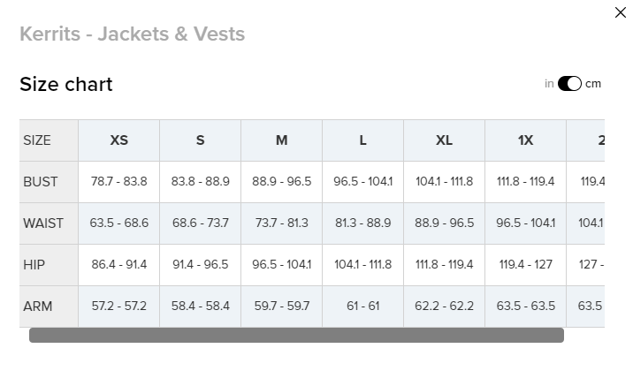
Task: Click the XL size column header
Action: (445, 140)
